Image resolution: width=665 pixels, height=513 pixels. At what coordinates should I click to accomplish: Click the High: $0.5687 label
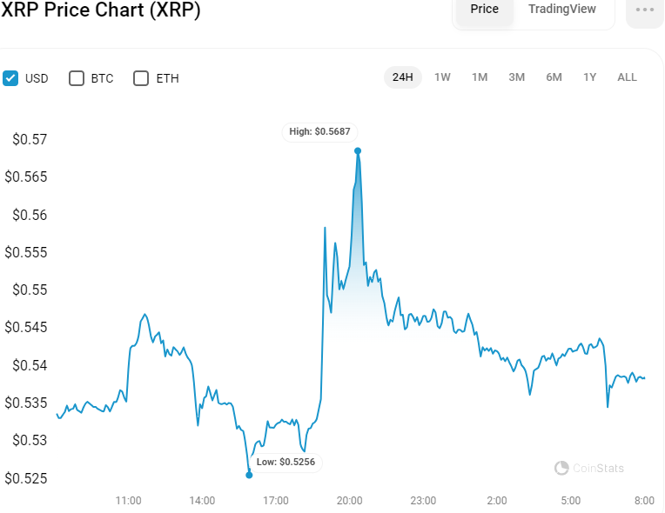click(x=319, y=132)
